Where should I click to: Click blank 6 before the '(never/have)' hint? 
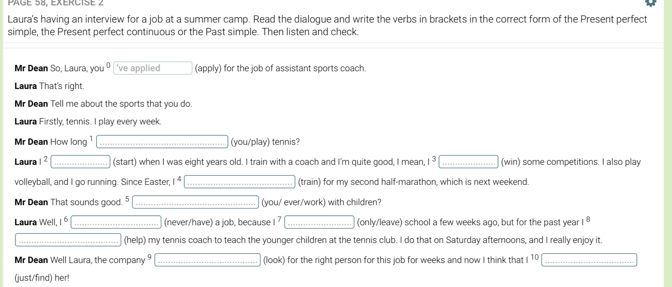click(x=116, y=222)
